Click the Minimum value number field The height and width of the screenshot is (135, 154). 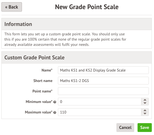tap(100, 102)
